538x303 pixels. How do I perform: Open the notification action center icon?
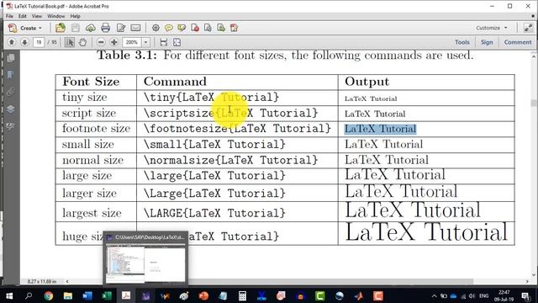click(525, 295)
